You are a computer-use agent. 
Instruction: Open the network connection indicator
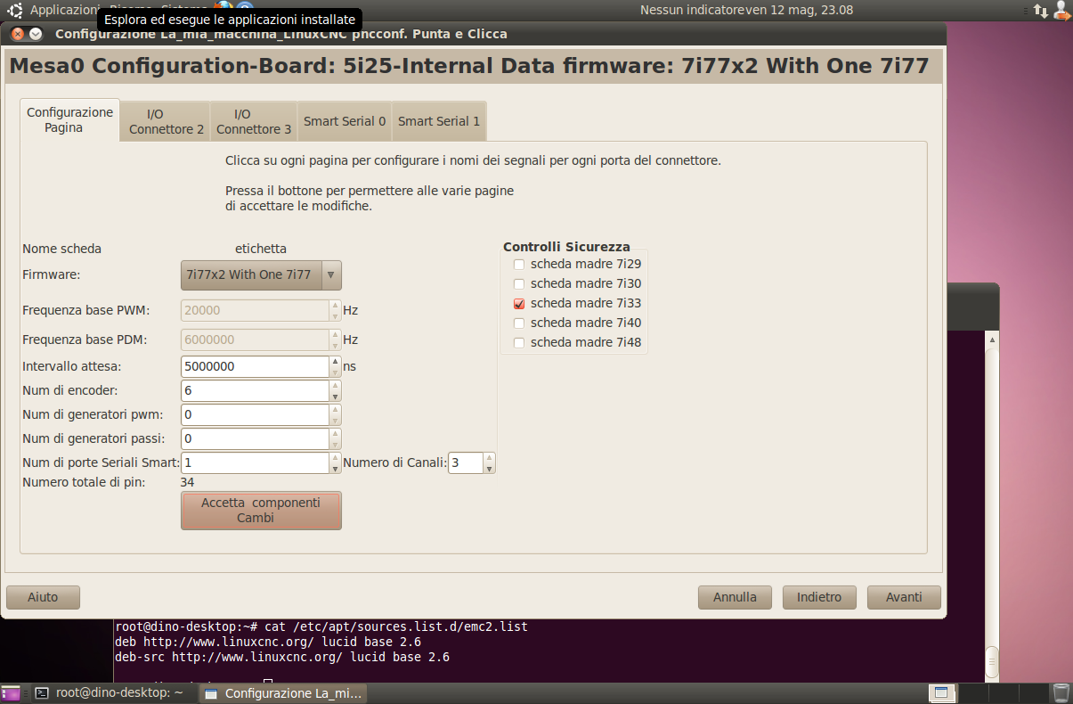[x=1040, y=10]
